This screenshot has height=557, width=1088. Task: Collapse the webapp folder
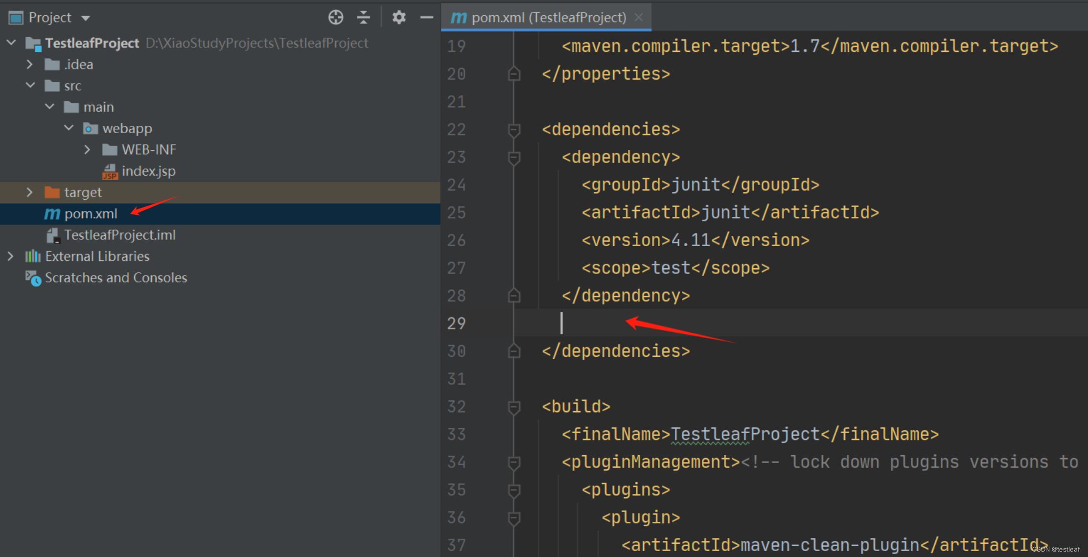[69, 128]
